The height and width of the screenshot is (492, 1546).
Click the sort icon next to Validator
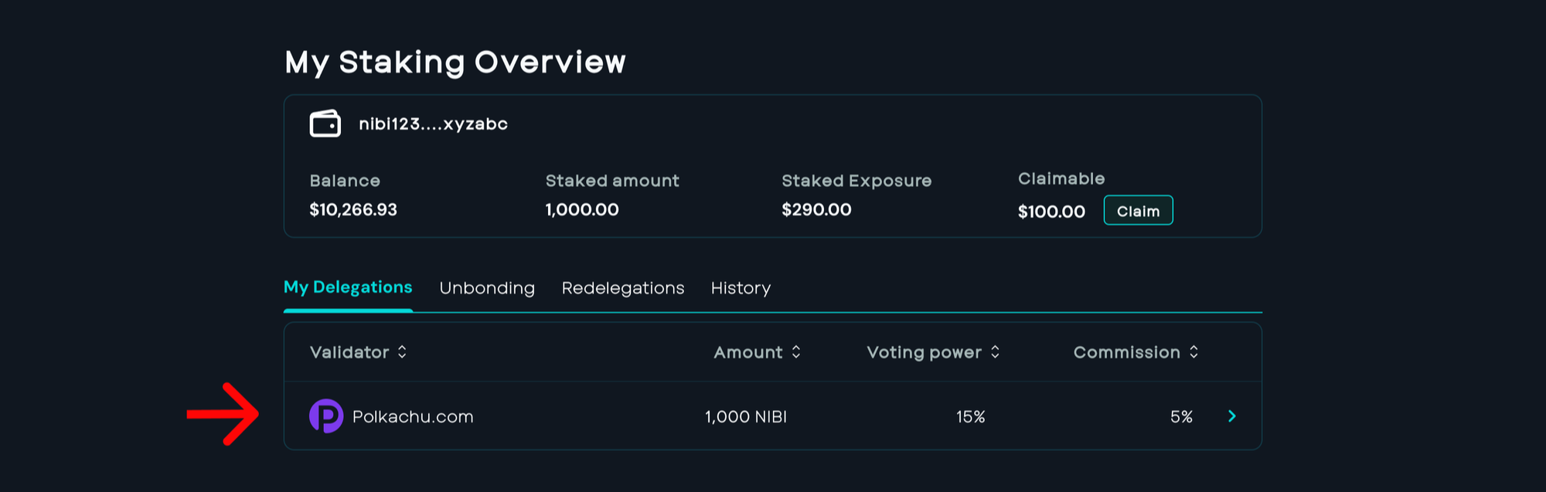point(403,351)
